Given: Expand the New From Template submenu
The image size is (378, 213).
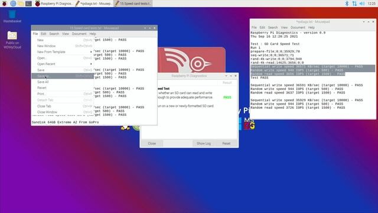Looking at the screenshot, I should coord(63,52).
